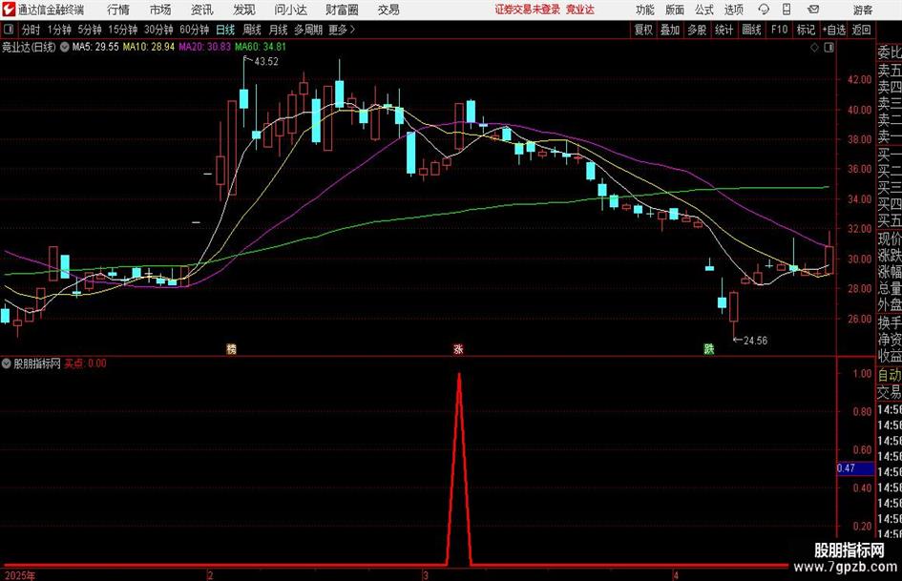Click the 现价 row in the quote panel

tap(890, 239)
